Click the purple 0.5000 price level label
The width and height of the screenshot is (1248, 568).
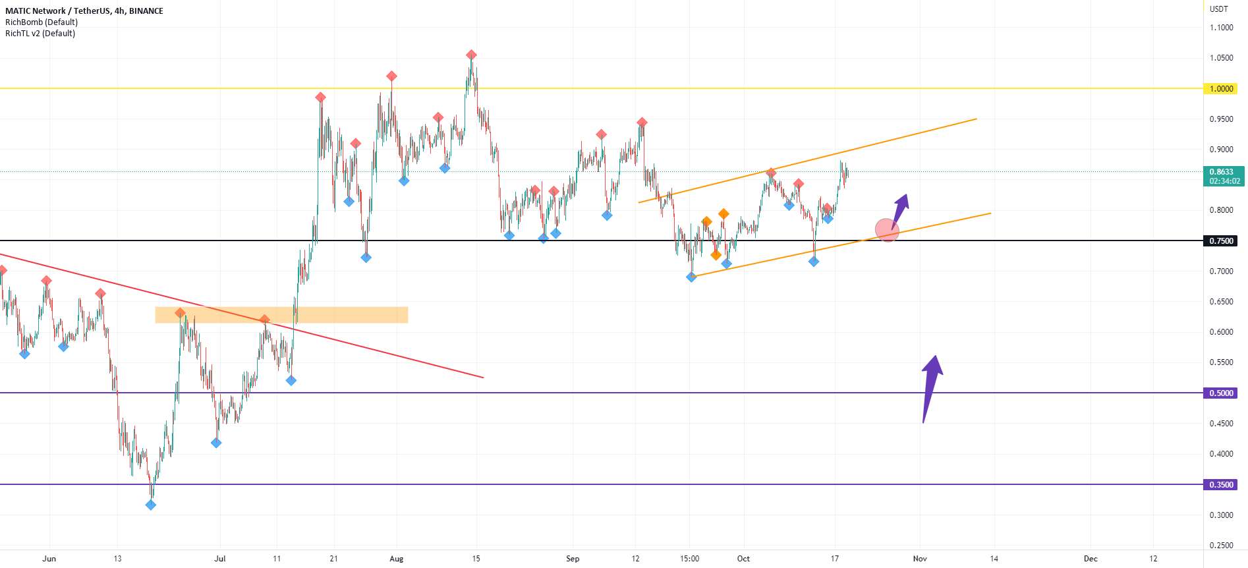point(1220,393)
